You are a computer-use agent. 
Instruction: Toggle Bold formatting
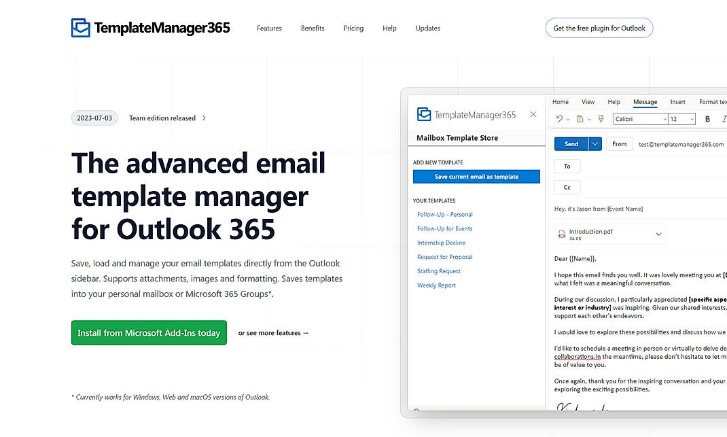[x=707, y=119]
